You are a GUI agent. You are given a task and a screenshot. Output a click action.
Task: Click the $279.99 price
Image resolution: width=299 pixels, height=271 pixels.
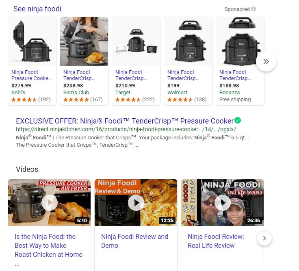[21, 85]
